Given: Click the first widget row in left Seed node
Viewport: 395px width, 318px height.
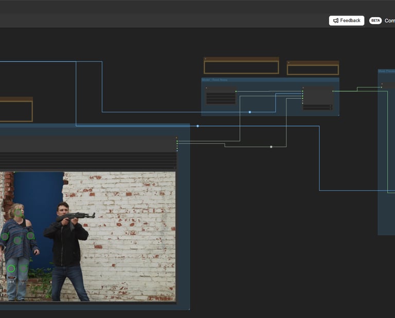Looking at the screenshot, I should (221, 95).
